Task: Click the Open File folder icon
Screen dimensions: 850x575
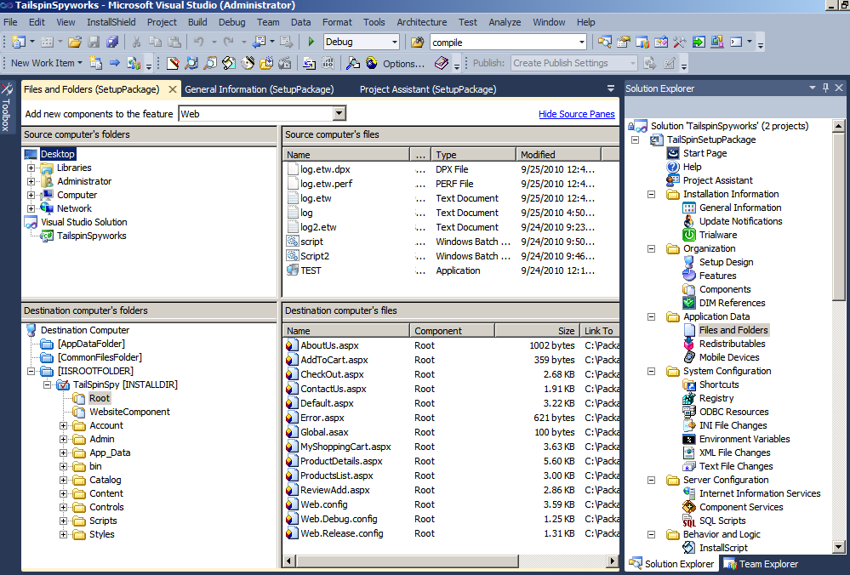Action: [75, 42]
